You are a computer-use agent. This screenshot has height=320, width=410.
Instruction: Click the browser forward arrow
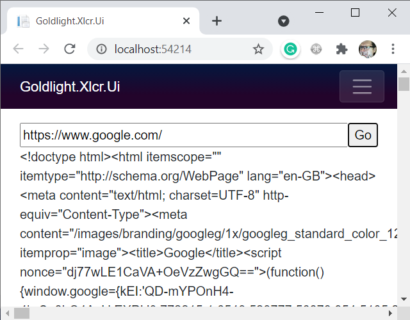coord(44,49)
